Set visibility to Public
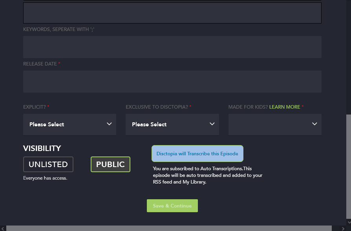This screenshot has width=351, height=231. point(110,164)
